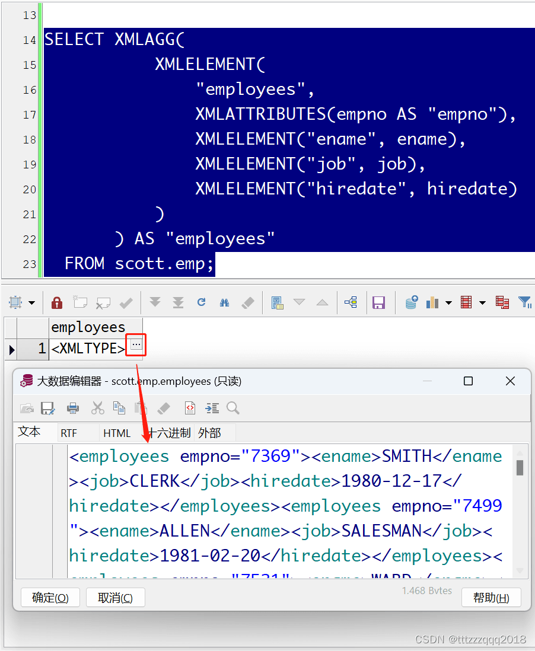Click the bar chart icon
This screenshot has width=535, height=651.
pyautogui.click(x=432, y=302)
